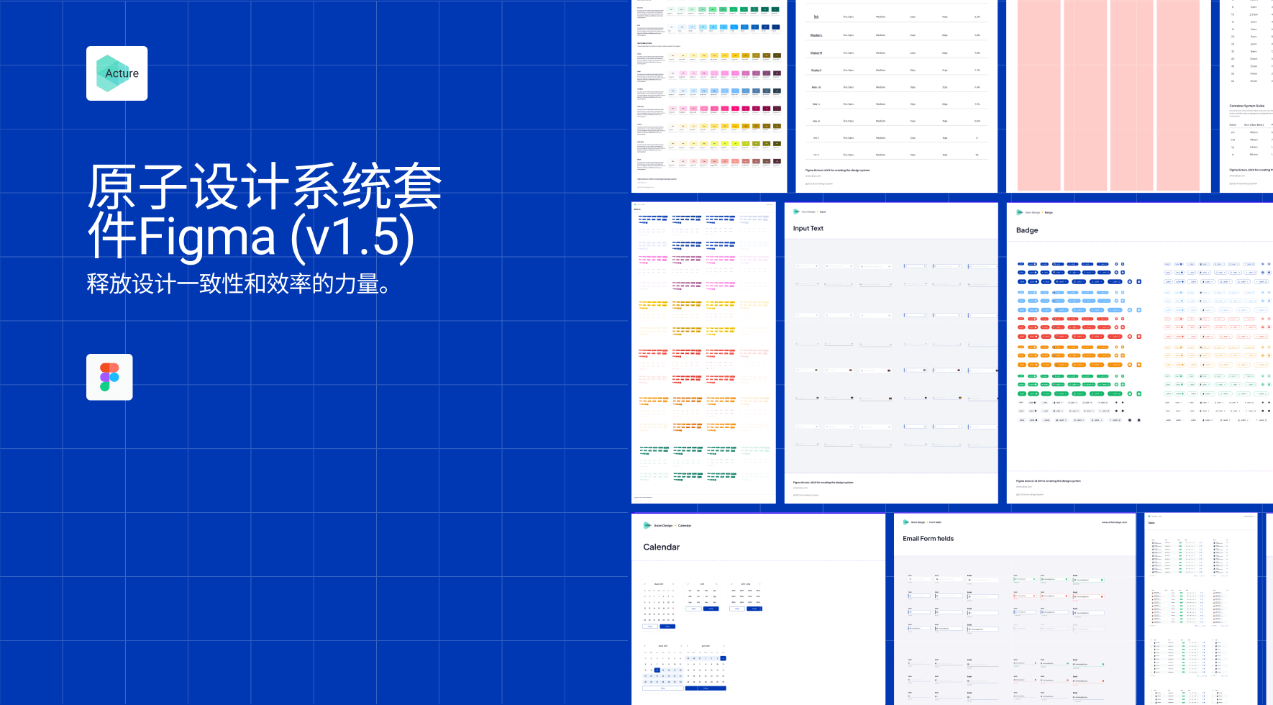Open the Calendar design page thumbnail
The height and width of the screenshot is (705, 1273).
758,609
